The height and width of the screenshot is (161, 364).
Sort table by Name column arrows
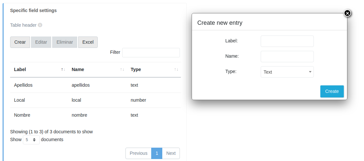pos(122,69)
